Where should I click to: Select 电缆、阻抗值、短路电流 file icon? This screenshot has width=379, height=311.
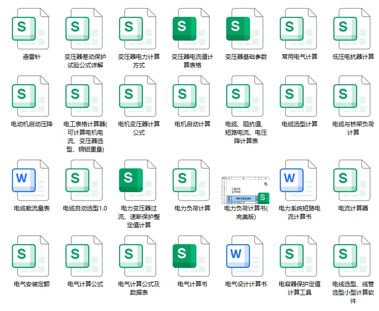coord(245,96)
